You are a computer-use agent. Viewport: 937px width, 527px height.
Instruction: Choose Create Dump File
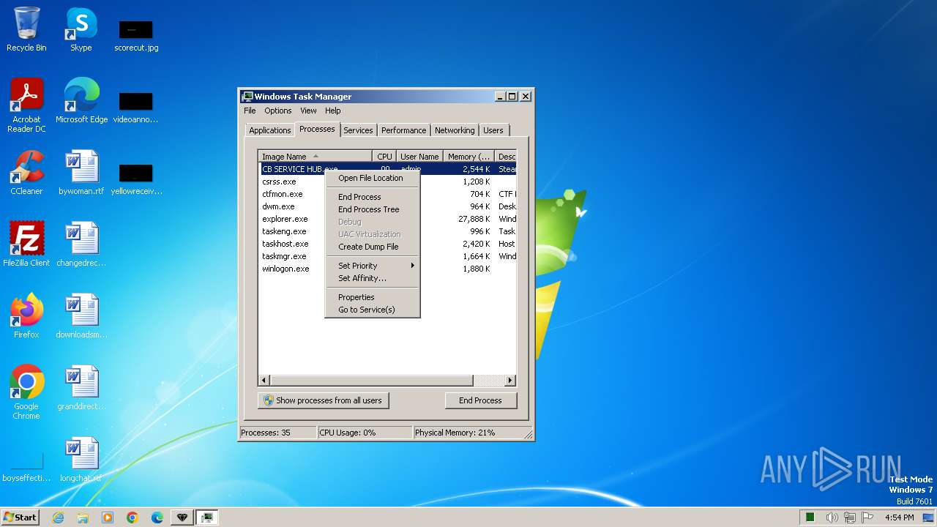click(373, 247)
